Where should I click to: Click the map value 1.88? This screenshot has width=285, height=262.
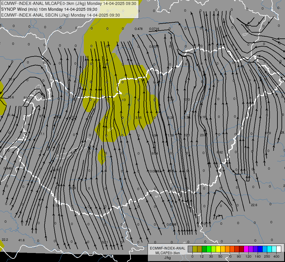(x=171, y=135)
